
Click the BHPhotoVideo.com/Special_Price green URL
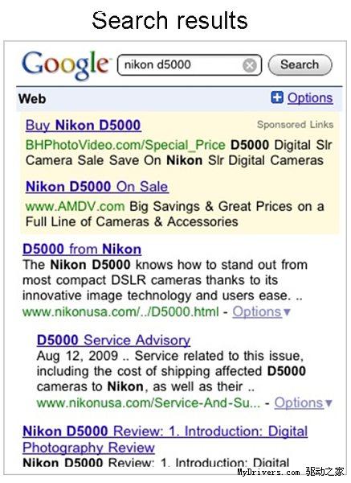(x=125, y=145)
